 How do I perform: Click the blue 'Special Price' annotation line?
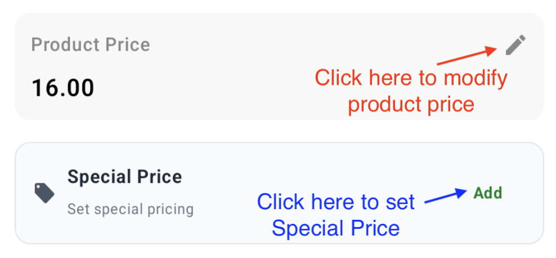(x=336, y=228)
